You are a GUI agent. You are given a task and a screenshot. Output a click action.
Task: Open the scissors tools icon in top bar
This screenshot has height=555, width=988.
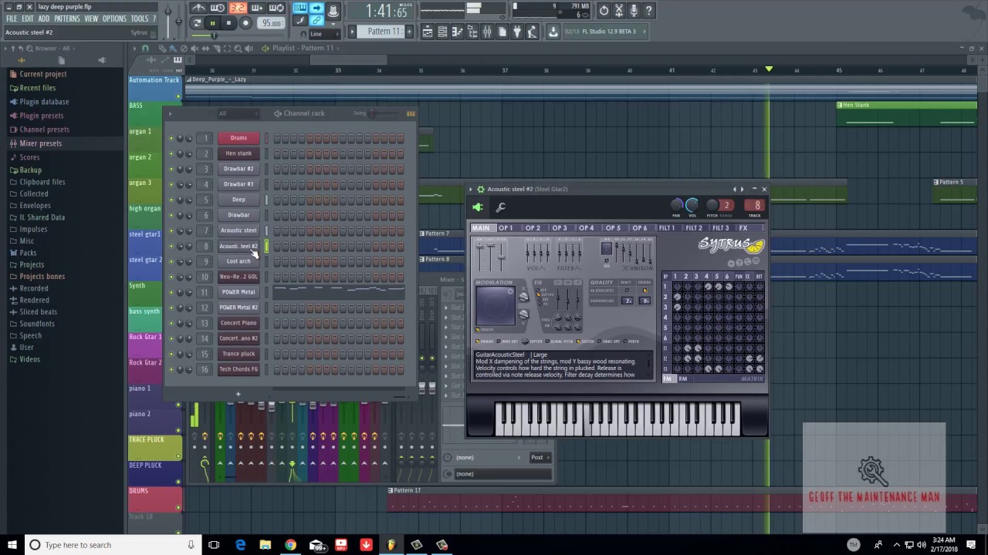click(619, 10)
